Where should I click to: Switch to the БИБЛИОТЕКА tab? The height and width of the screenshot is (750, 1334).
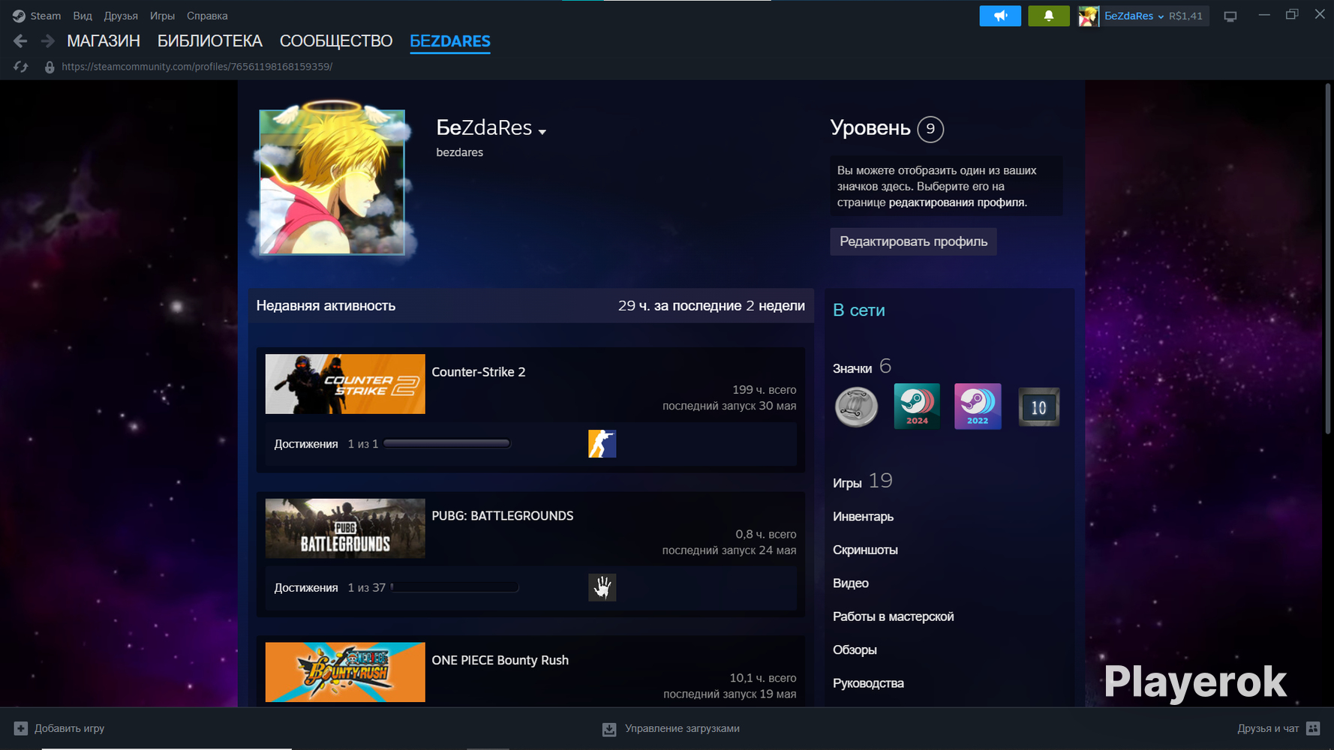(x=210, y=41)
